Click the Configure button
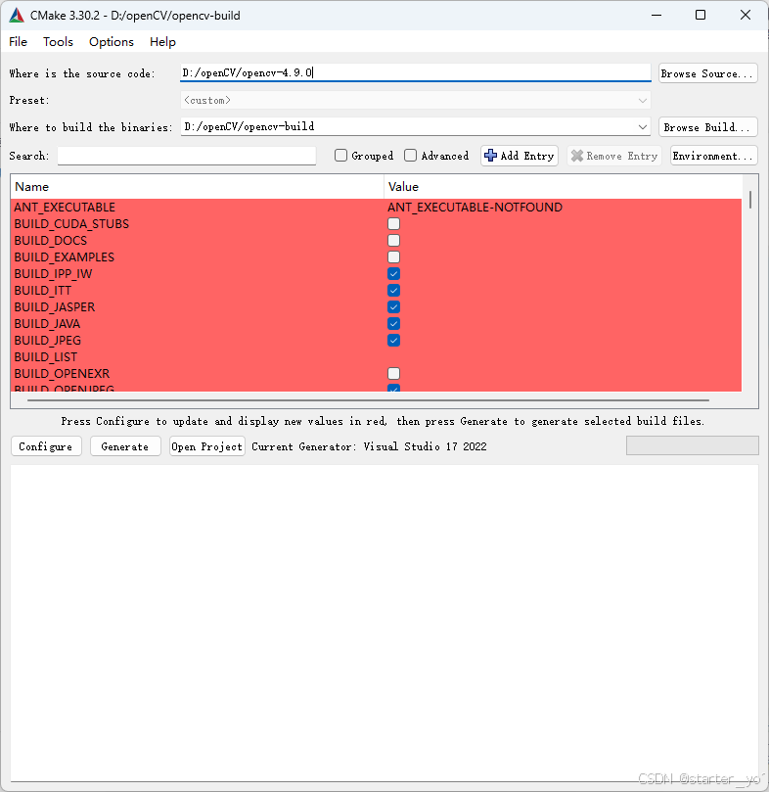The width and height of the screenshot is (769, 792). (46, 446)
